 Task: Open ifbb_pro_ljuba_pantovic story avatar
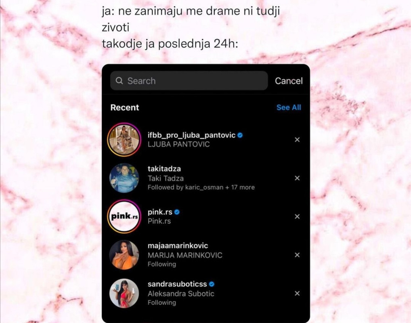pos(124,140)
